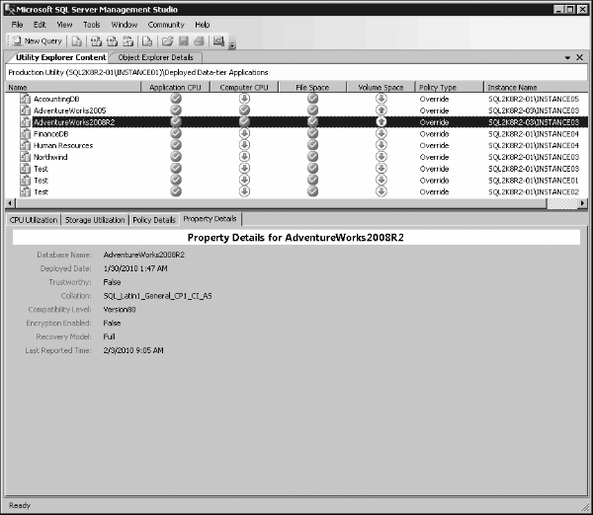The height and width of the screenshot is (515, 593).
Task: Click the horizontal scrollbar left arrow
Action: click(10, 203)
